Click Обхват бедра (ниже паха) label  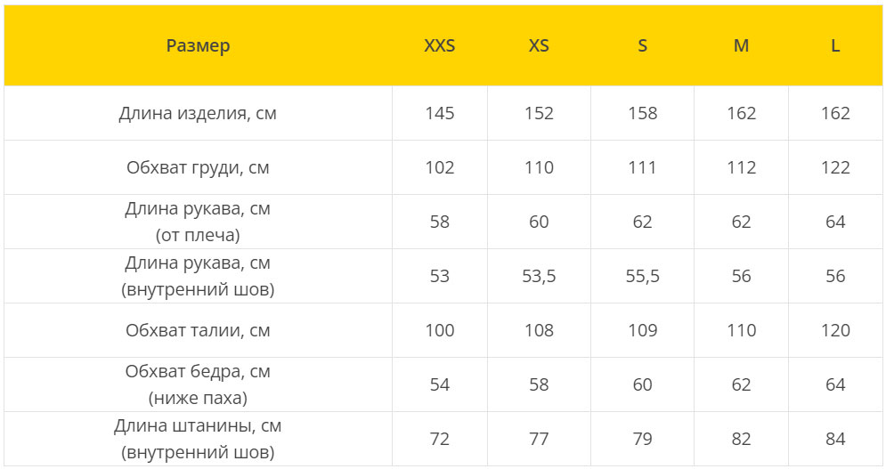198,384
